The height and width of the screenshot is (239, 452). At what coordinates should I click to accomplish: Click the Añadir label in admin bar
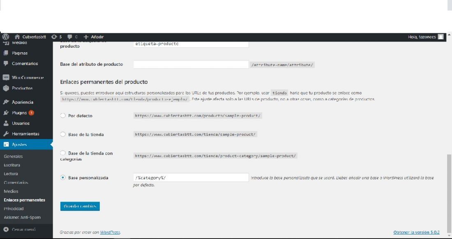(97, 37)
